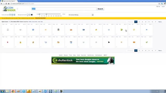This screenshot has width=166, height=93.
Task: Open related search 'document'
Action: 34,22
